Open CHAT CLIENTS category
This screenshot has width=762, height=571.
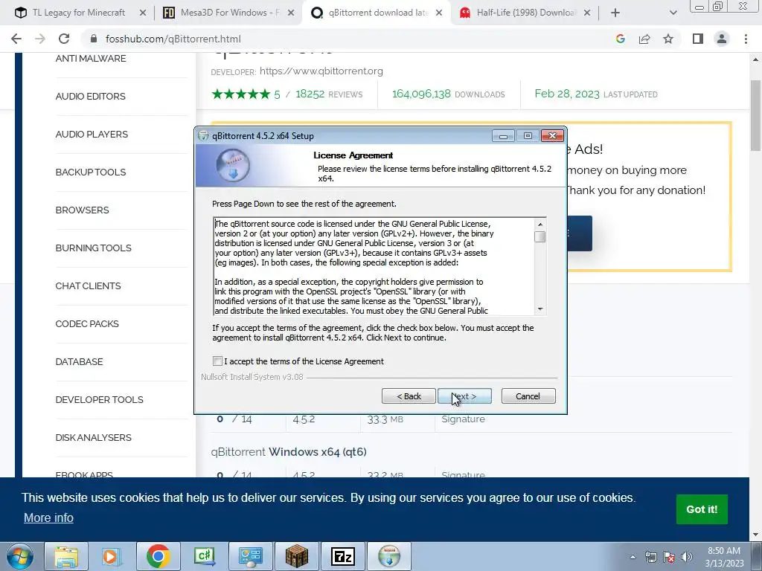point(88,285)
